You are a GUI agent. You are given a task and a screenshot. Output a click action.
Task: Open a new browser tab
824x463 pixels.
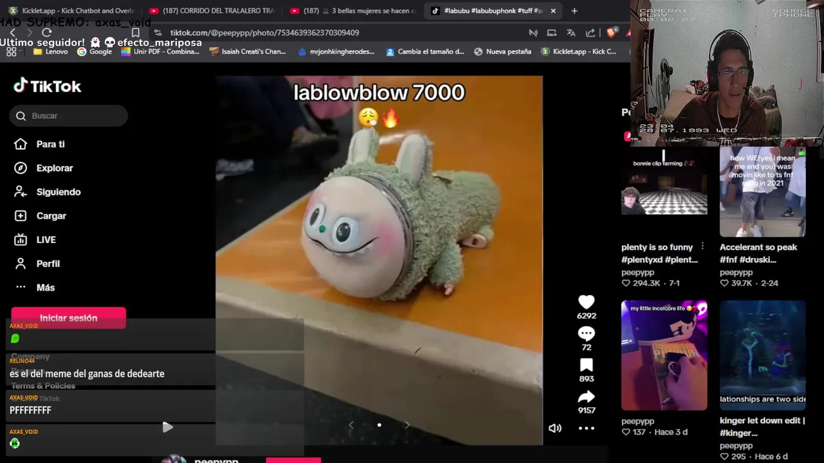tap(574, 11)
